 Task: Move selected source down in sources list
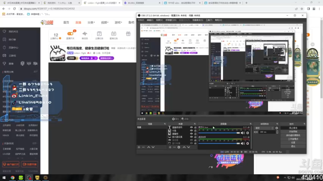point(189,147)
